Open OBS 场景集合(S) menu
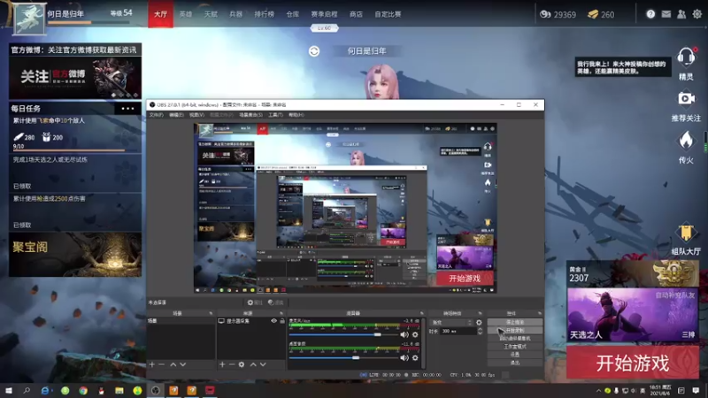The image size is (708, 398). (250, 115)
